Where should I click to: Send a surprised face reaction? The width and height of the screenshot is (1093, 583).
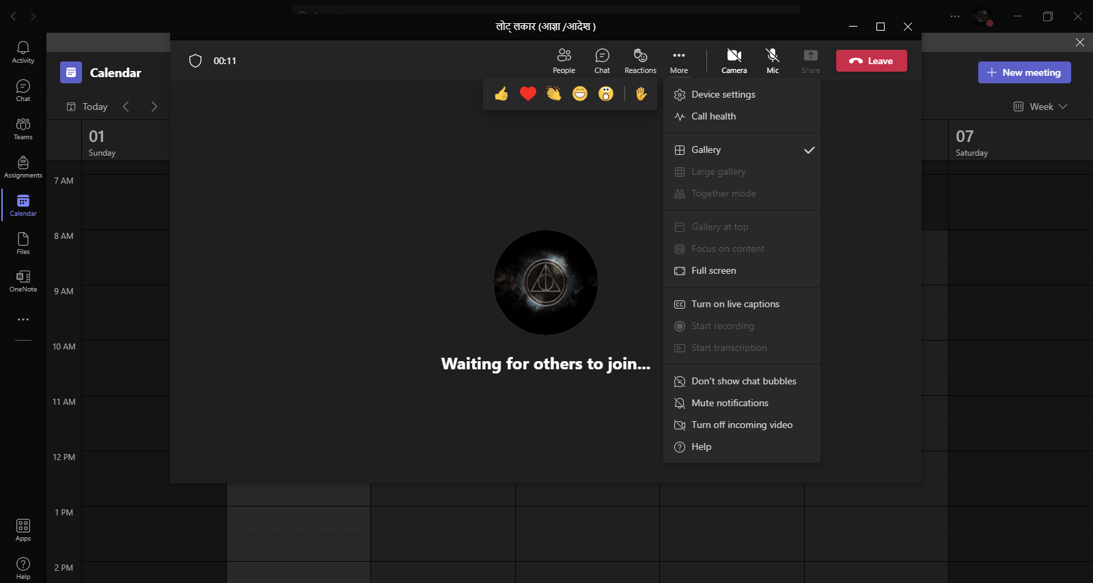[x=606, y=94]
